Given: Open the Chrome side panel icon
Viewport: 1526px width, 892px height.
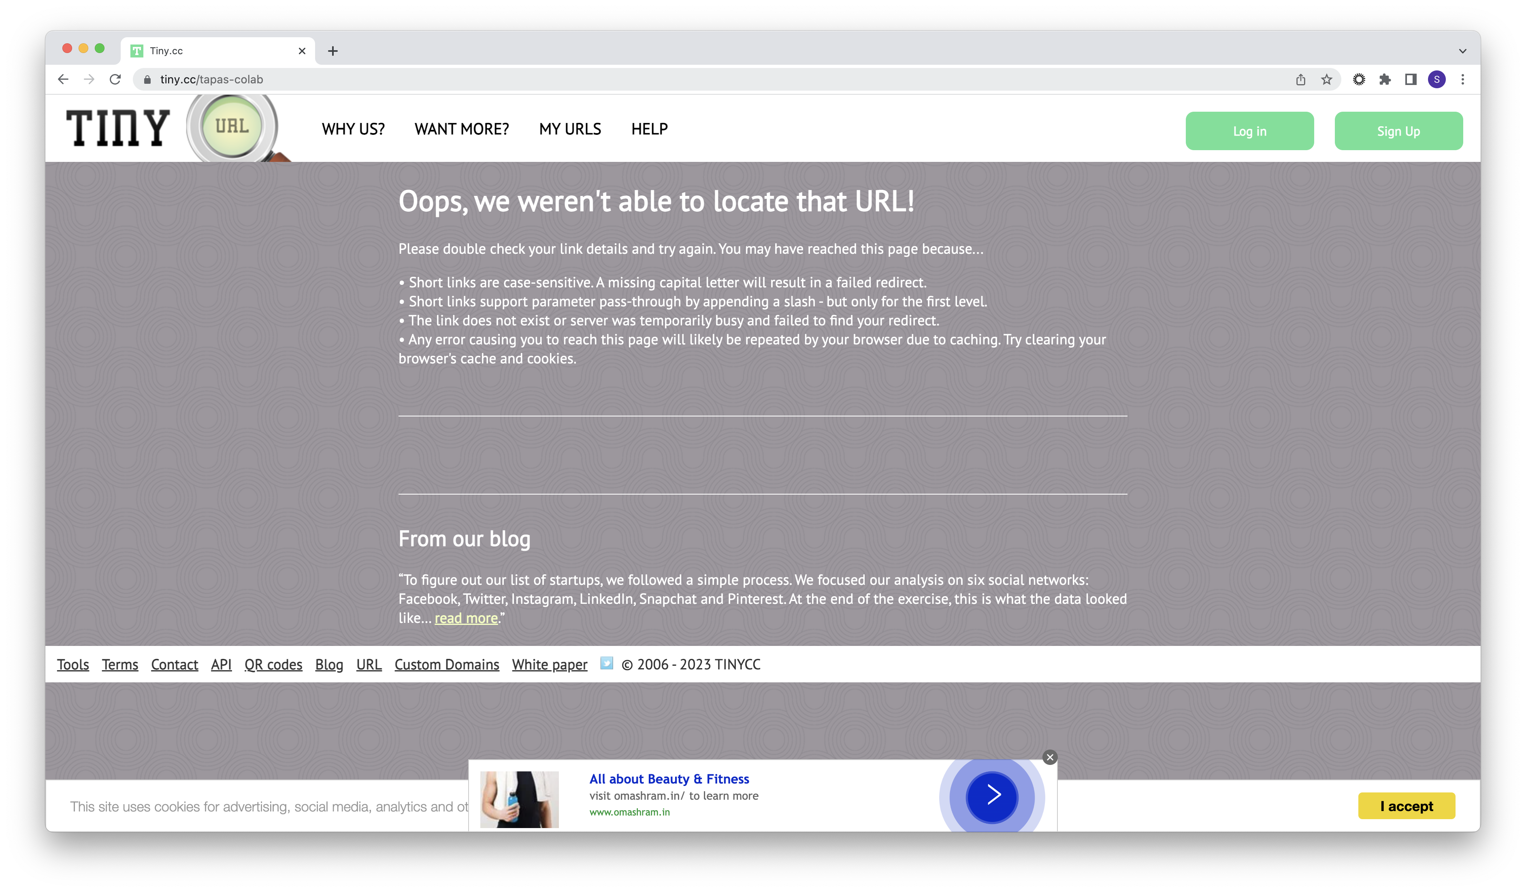Looking at the screenshot, I should coord(1411,79).
